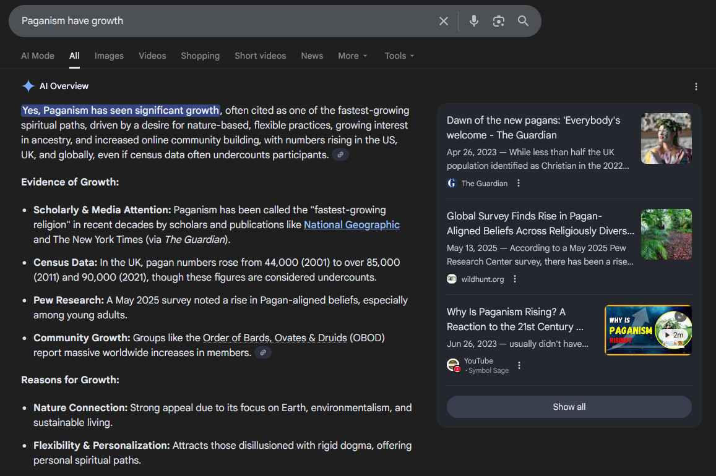The image size is (716, 476).
Task: Click the magnifying glass search icon
Action: [x=524, y=21]
